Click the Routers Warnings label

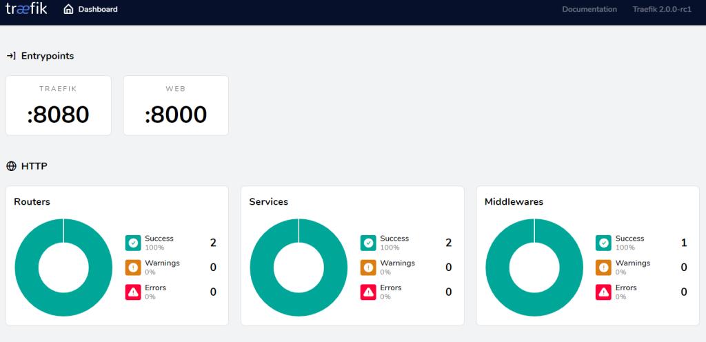pos(162,263)
